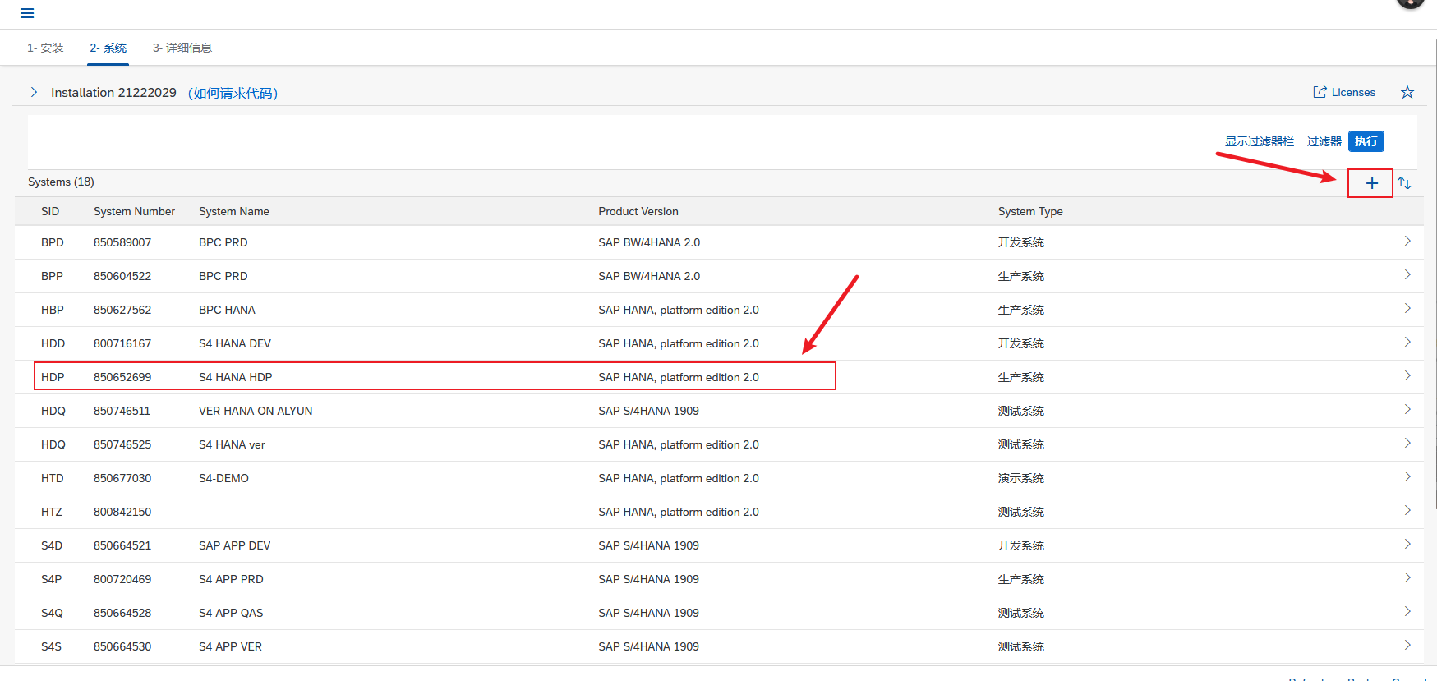Open the 如何请求代码 help link
The width and height of the screenshot is (1437, 681).
coord(233,93)
